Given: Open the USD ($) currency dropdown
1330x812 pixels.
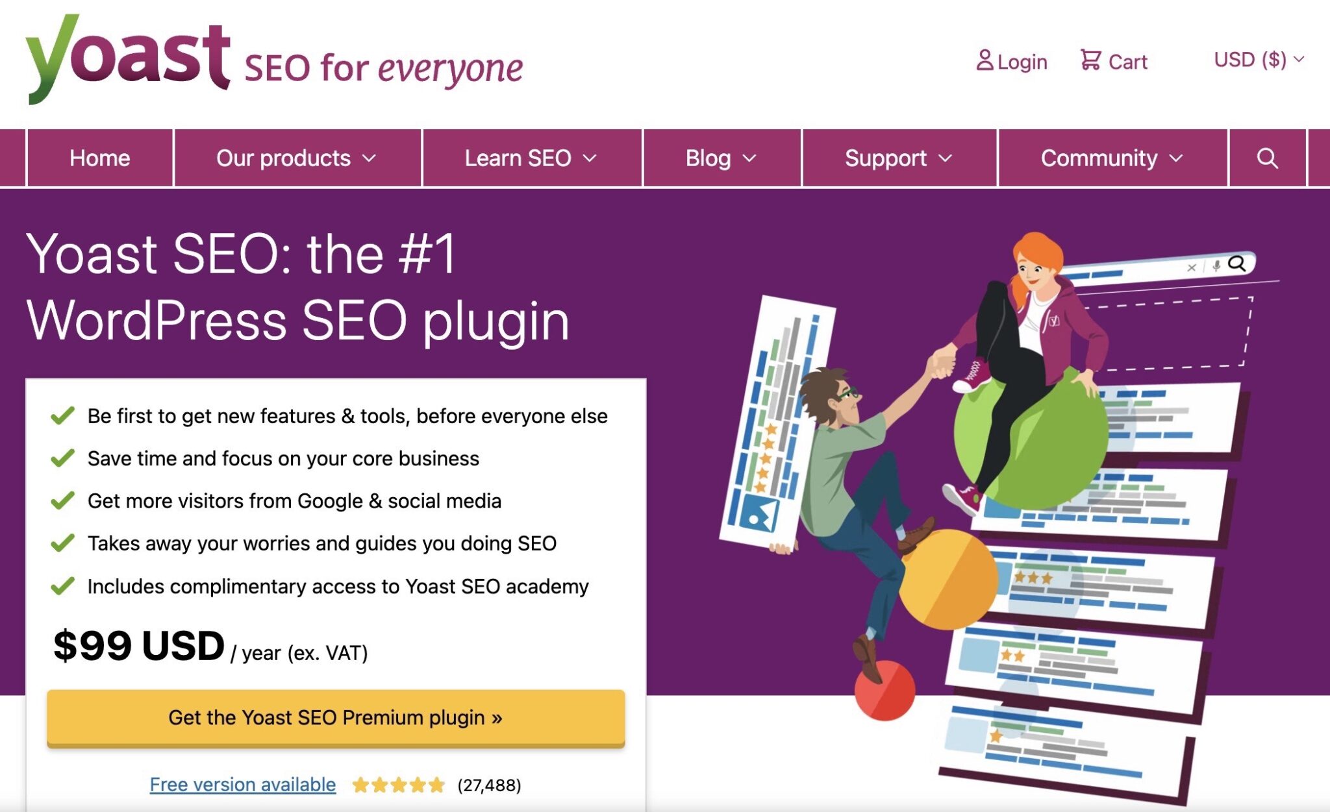Looking at the screenshot, I should [1259, 60].
